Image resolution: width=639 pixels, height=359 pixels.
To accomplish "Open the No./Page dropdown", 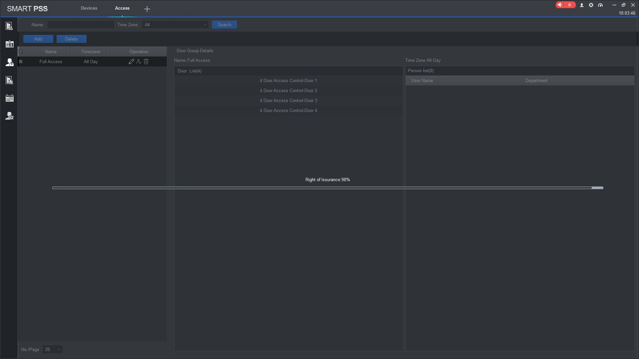I will coord(52,349).
